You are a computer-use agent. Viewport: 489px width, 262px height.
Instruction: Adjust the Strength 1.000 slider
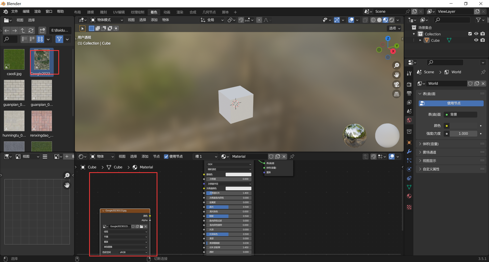(463, 134)
